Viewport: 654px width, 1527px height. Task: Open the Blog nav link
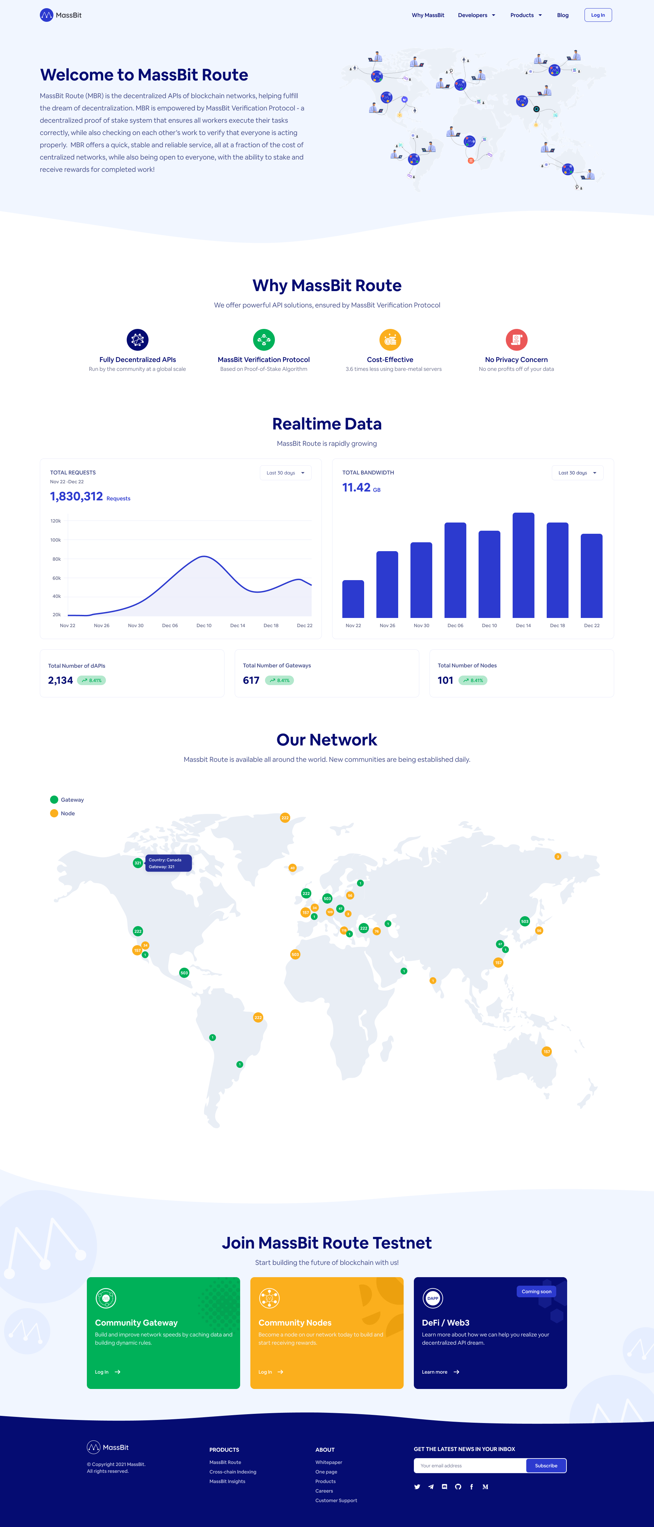[563, 15]
